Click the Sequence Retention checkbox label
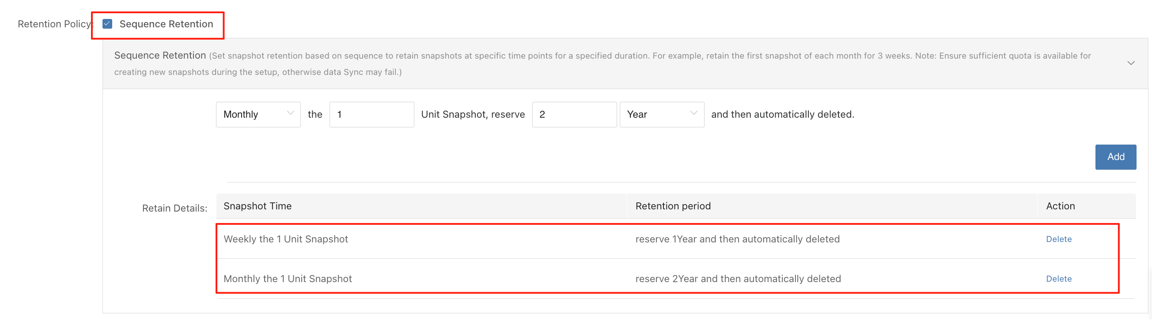 click(166, 24)
